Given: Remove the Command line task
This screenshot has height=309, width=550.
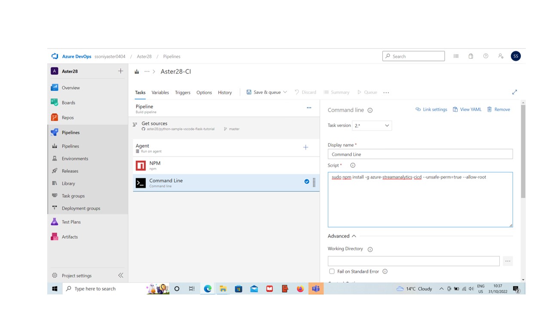Looking at the screenshot, I should point(498,109).
